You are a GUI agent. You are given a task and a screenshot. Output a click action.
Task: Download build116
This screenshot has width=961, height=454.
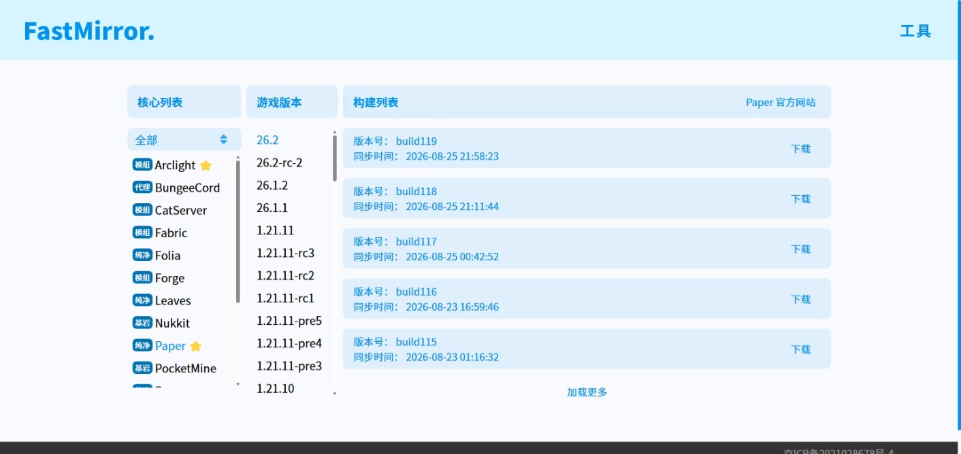(800, 299)
